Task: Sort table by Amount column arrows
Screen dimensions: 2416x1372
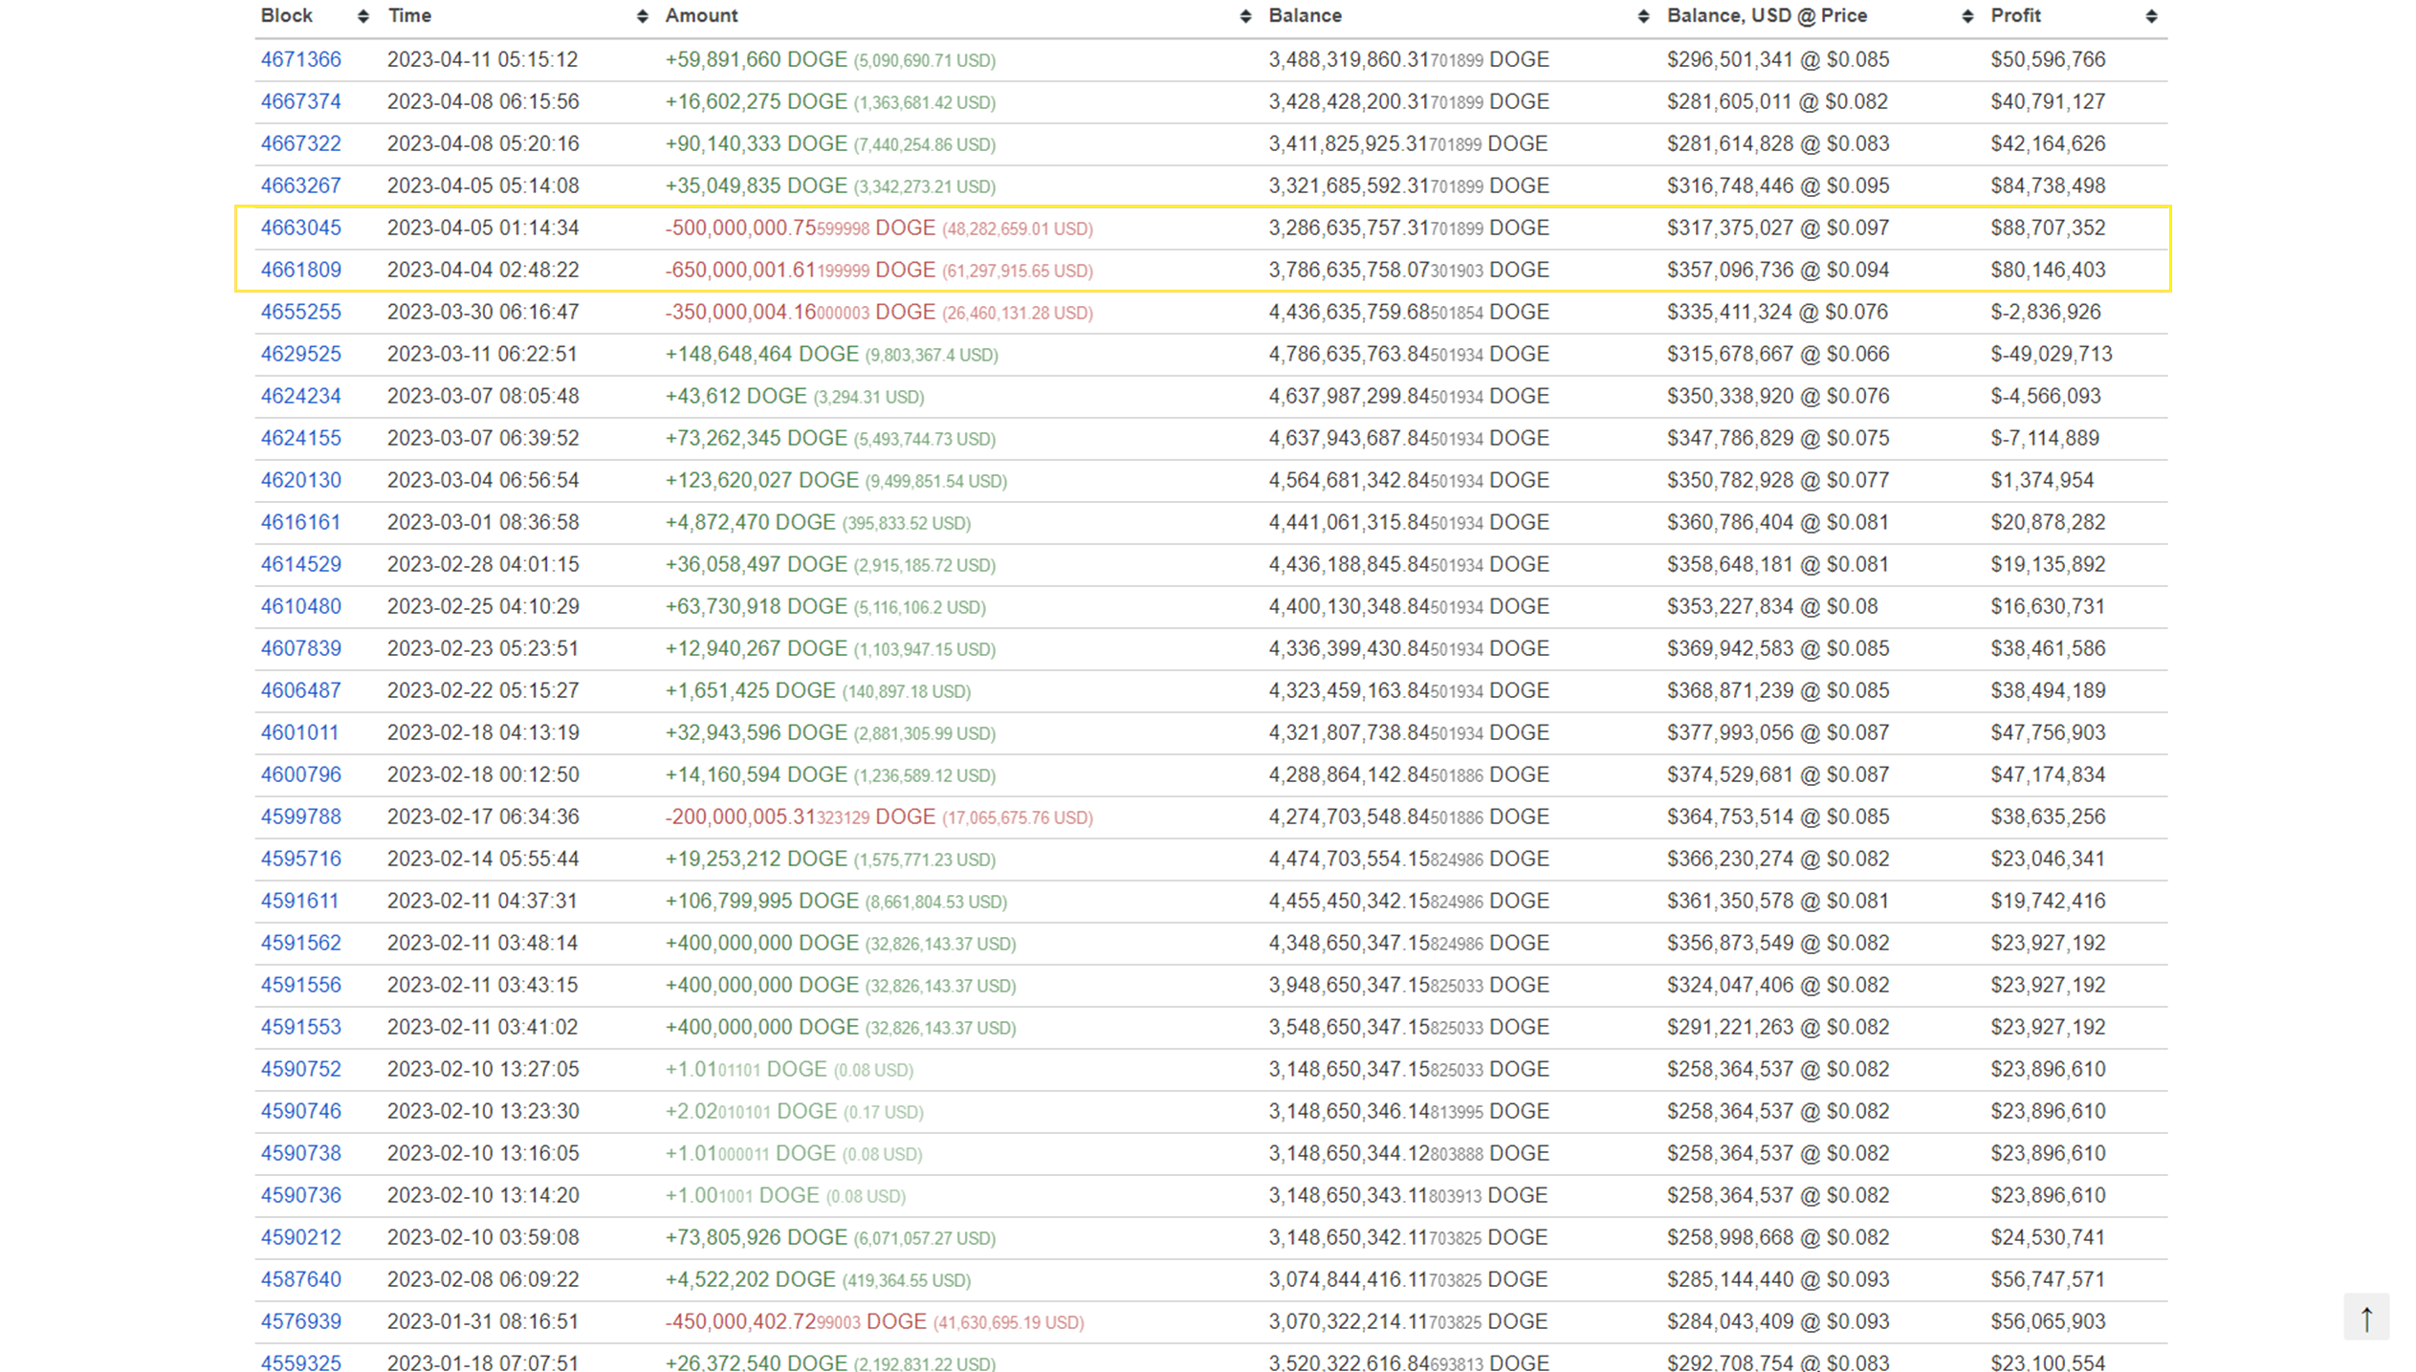Action: 1245,16
